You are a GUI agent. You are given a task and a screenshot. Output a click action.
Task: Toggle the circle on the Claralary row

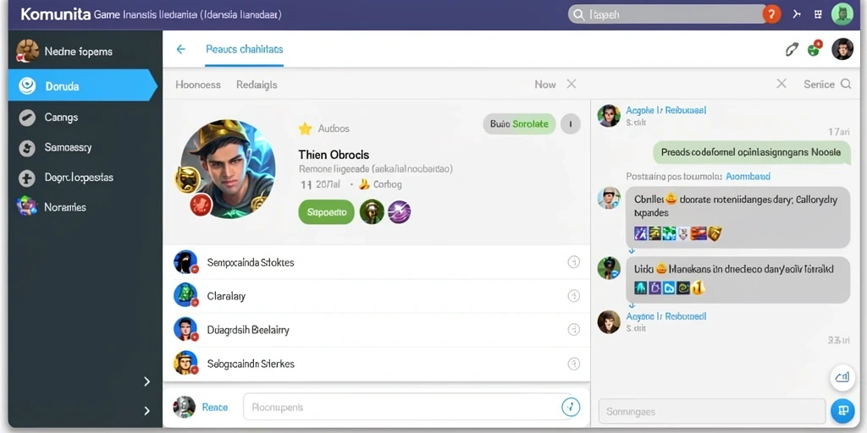[574, 296]
